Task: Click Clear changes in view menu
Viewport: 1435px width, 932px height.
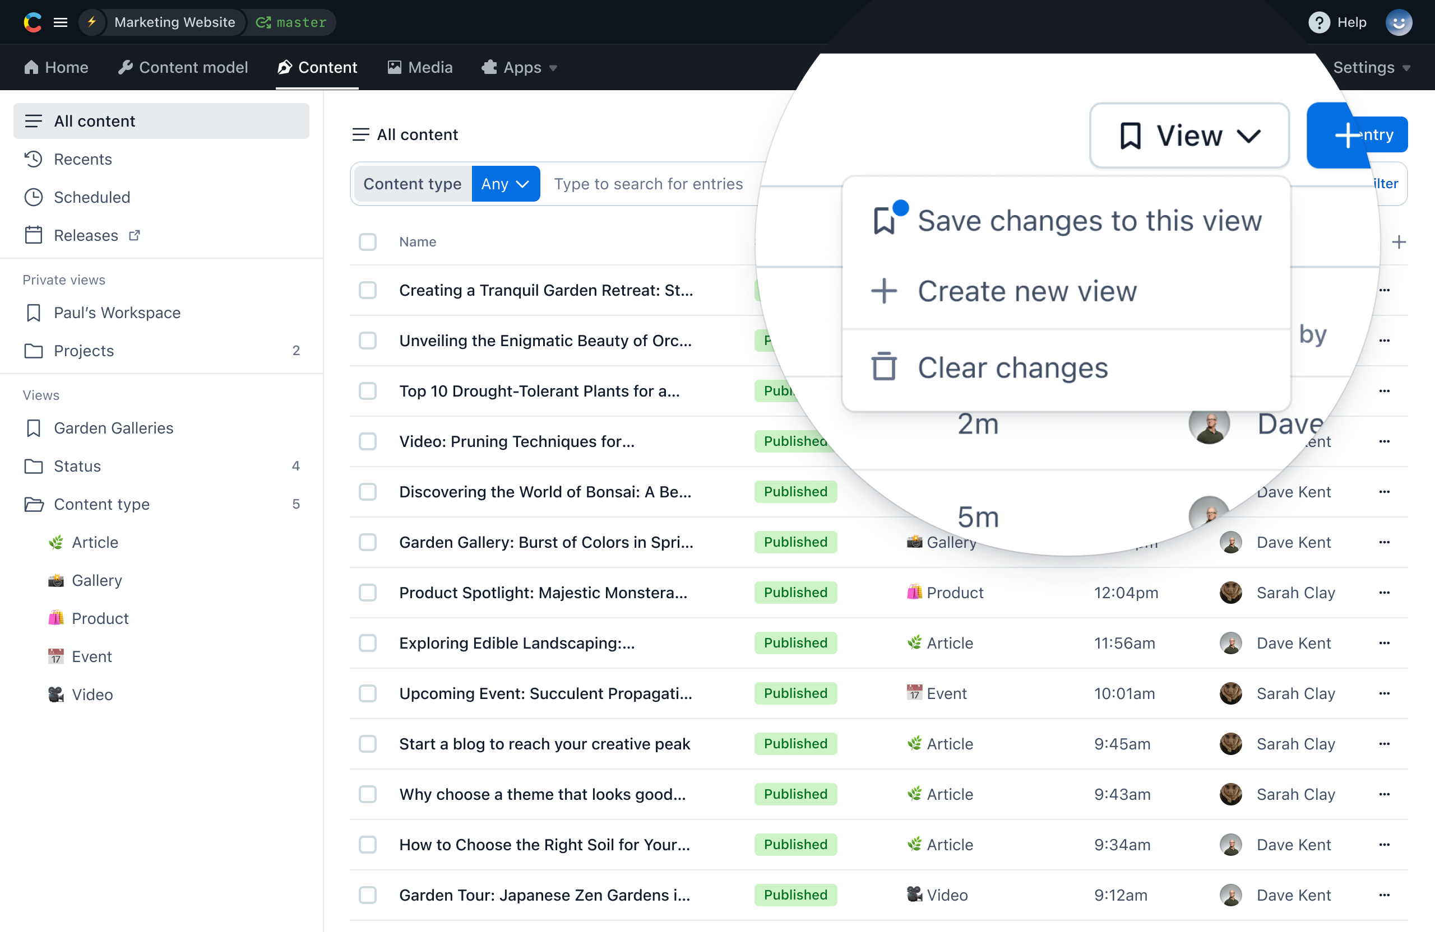Action: click(x=1010, y=367)
